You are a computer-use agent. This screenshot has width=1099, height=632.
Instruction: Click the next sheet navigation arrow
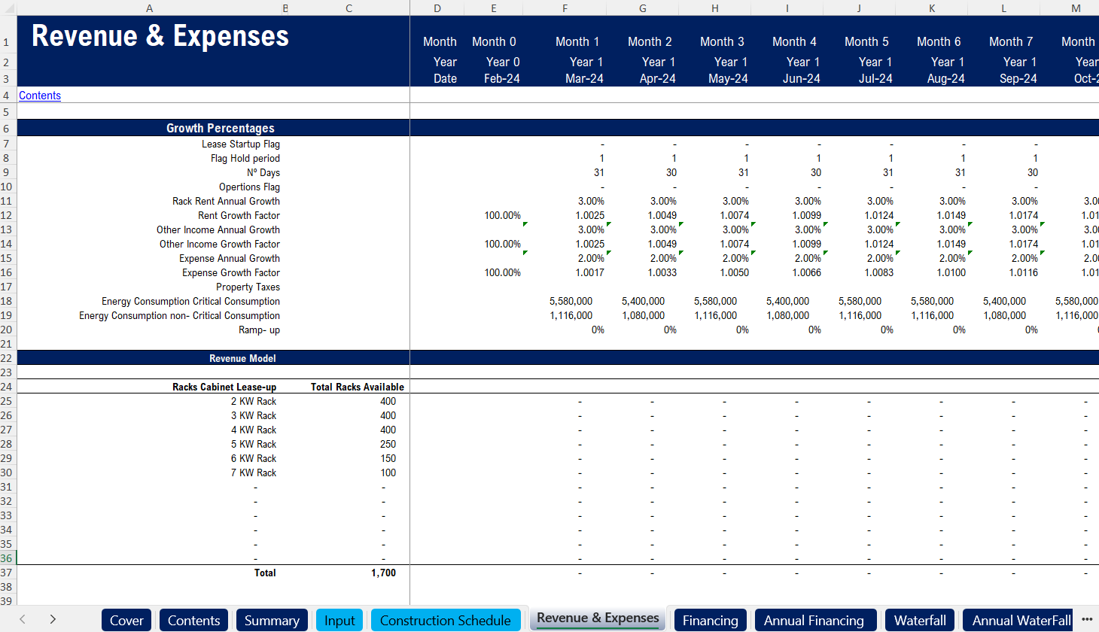[x=53, y=619]
